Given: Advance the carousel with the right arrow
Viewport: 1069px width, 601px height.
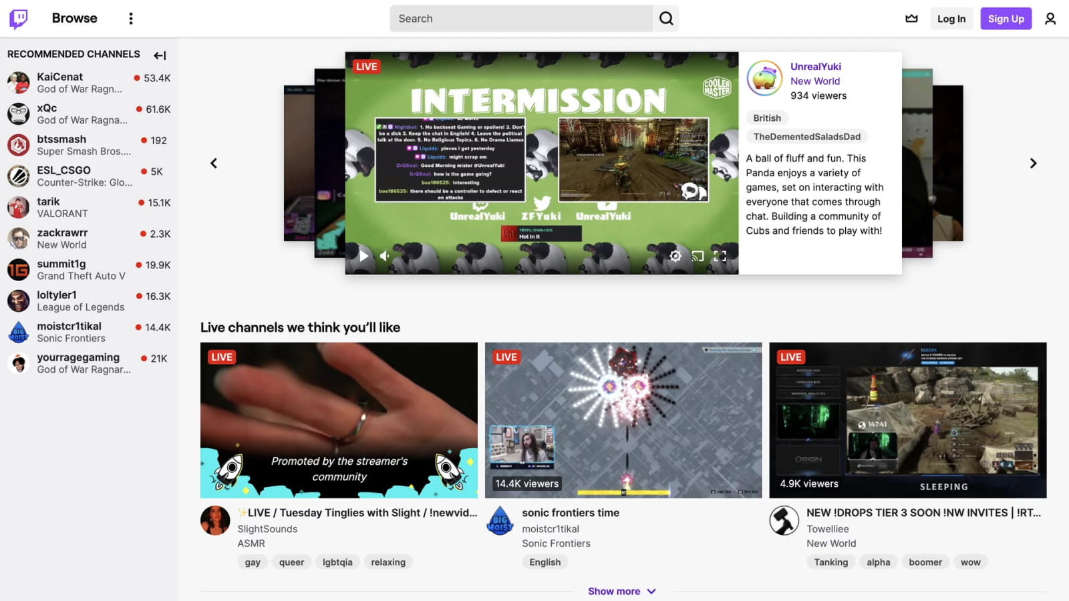Looking at the screenshot, I should click(x=1033, y=162).
